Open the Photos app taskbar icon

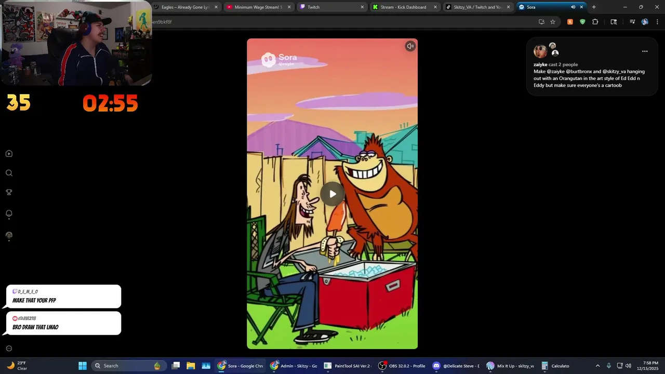tap(206, 366)
